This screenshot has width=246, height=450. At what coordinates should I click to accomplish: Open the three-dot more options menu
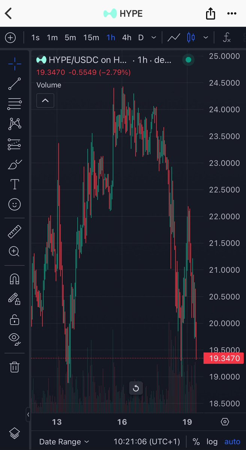(232, 13)
